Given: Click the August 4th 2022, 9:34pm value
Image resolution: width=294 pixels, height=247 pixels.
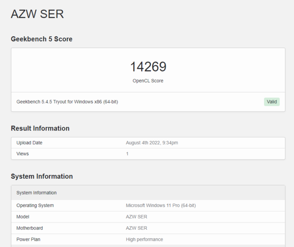Looking at the screenshot, I should tap(152, 143).
